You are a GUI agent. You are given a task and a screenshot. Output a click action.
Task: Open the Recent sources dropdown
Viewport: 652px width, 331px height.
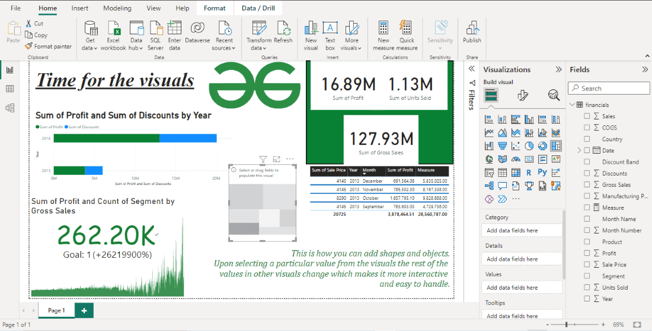(x=223, y=35)
